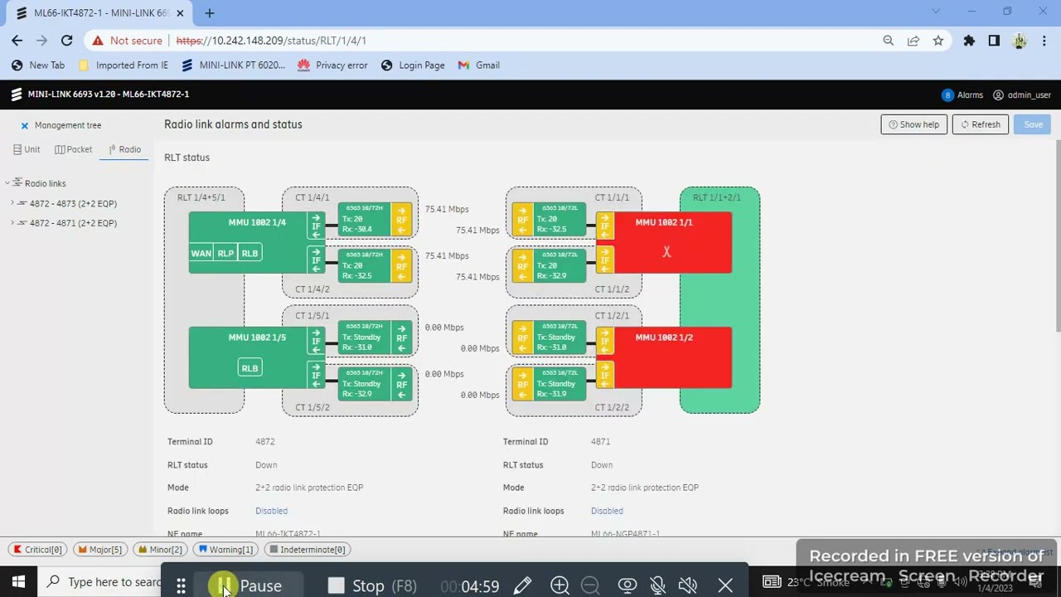Open Privacy error bookmark
1061x597 pixels.
(332, 65)
